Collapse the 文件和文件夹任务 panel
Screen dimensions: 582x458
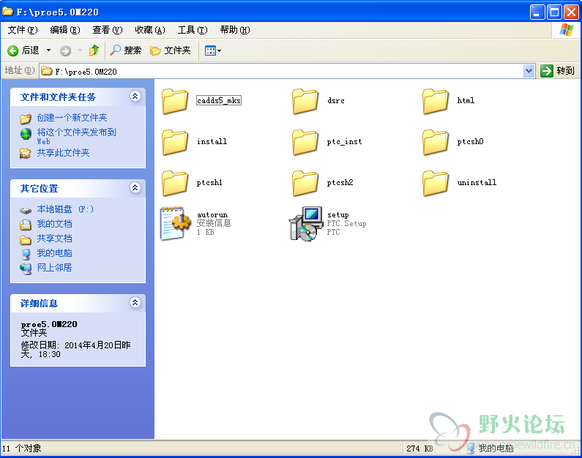tap(135, 97)
